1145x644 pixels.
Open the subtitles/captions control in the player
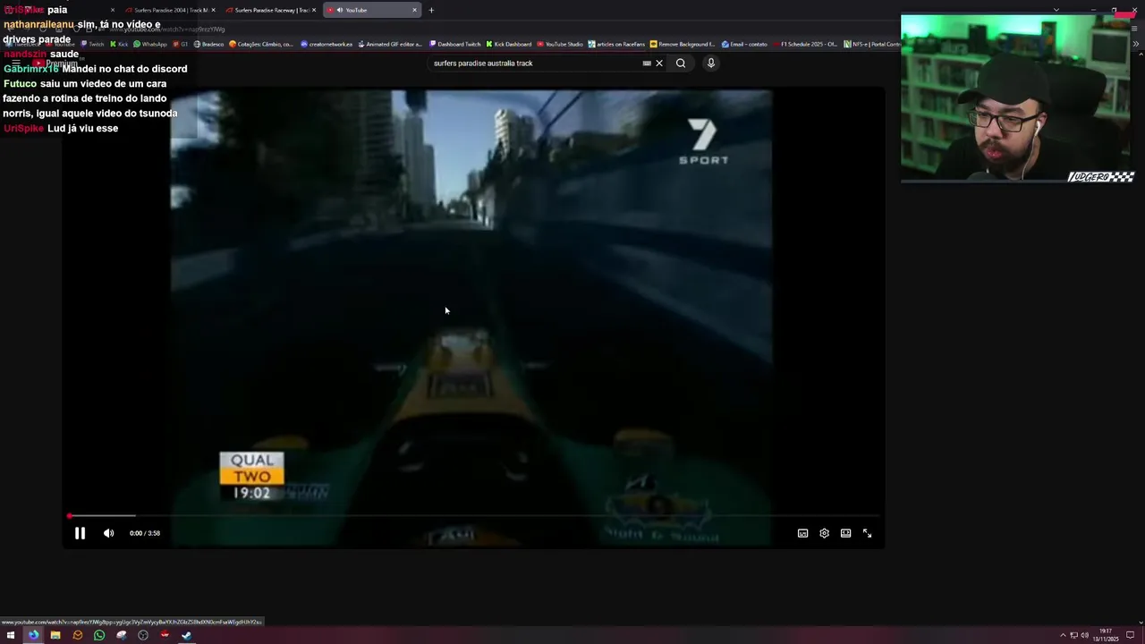pyautogui.click(x=802, y=533)
